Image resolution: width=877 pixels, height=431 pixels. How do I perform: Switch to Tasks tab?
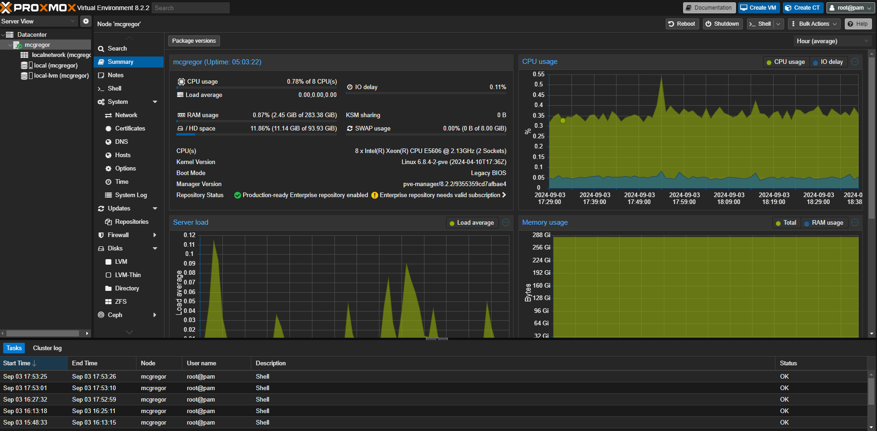tap(14, 348)
